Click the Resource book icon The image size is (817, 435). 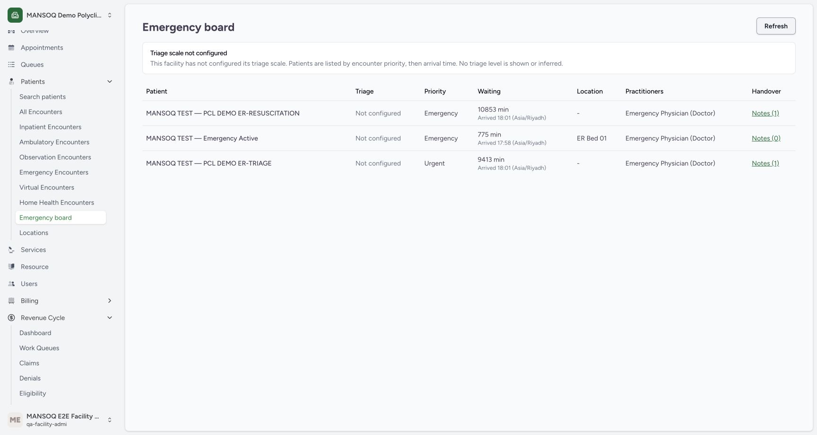pyautogui.click(x=11, y=267)
